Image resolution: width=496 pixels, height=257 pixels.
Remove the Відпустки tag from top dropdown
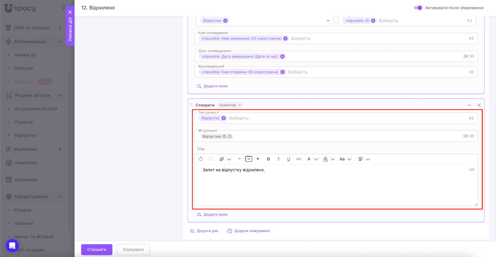tap(225, 21)
